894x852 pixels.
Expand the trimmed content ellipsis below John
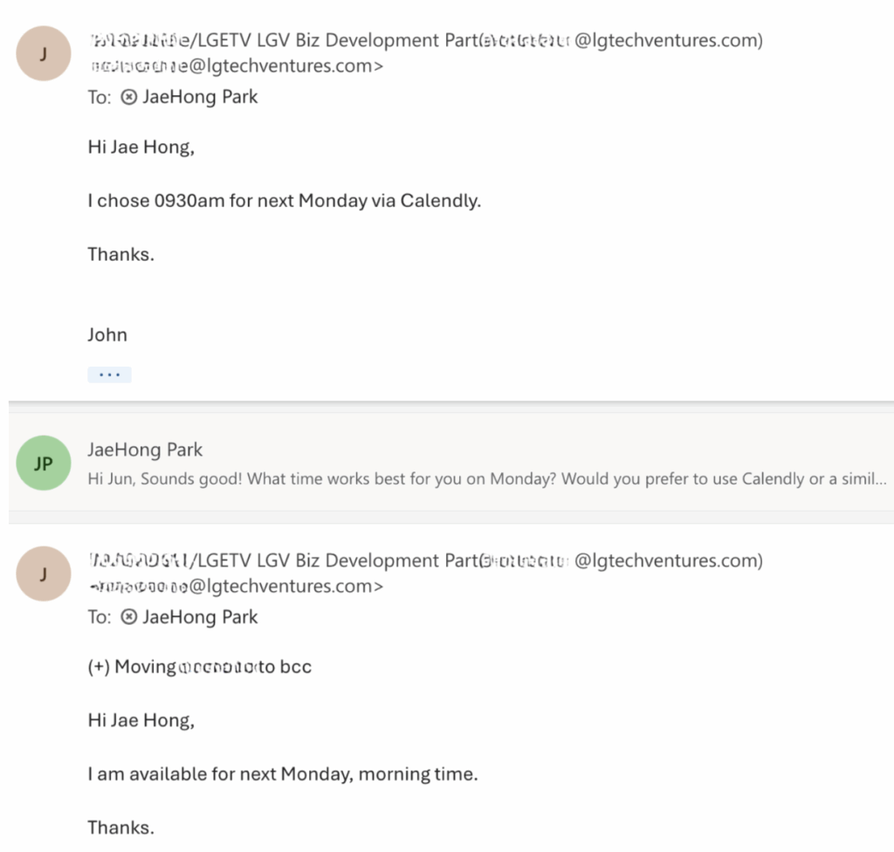pos(109,374)
